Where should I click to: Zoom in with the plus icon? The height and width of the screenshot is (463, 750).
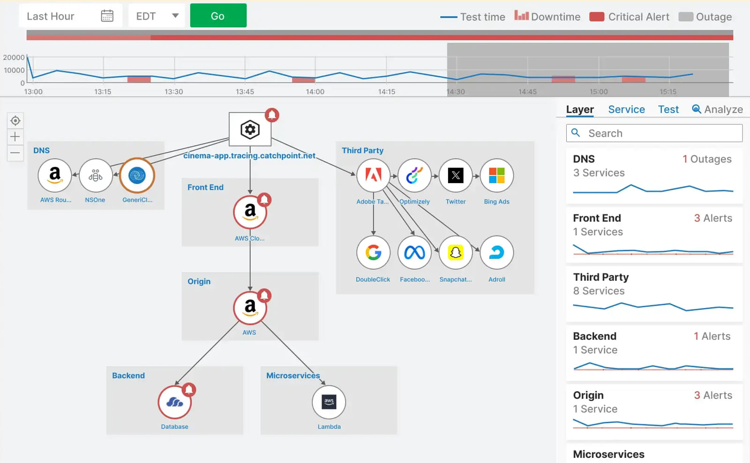[x=15, y=137]
